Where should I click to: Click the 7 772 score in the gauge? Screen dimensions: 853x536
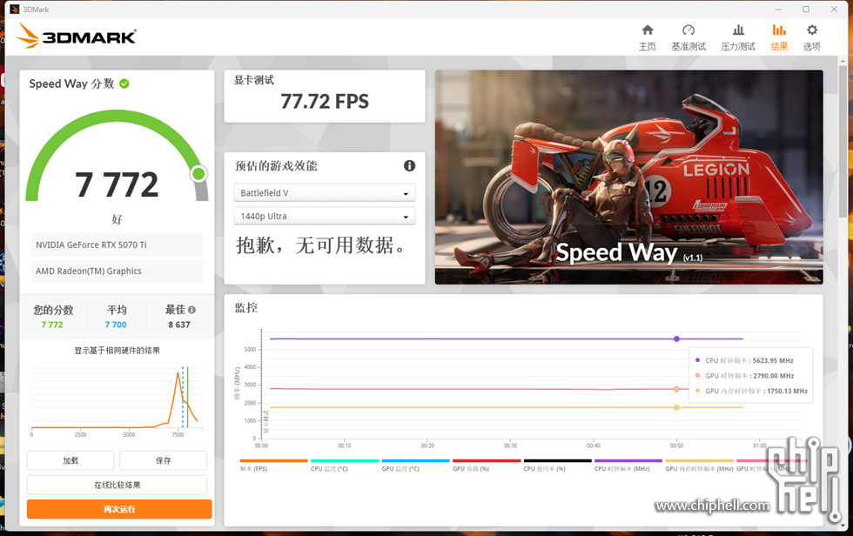(x=117, y=184)
